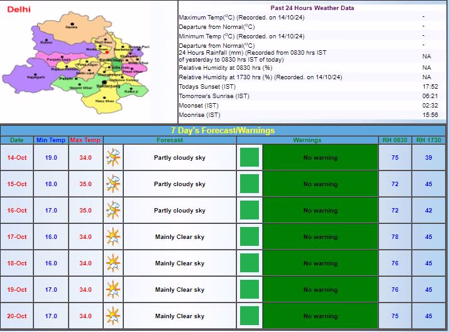Screen dimensions: 450x332
Task: Click the 19-Oct mainly clear sun icon
Action: pos(114,289)
